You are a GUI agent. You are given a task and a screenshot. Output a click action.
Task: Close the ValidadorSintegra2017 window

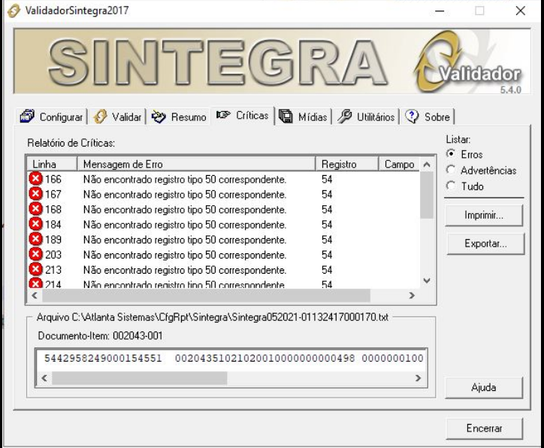tap(521, 11)
